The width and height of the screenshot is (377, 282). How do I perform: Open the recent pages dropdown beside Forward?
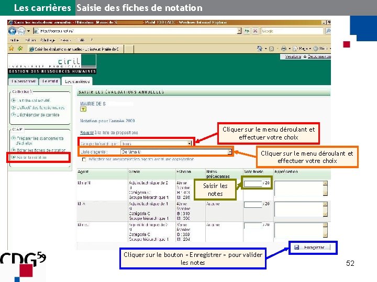pos(28,31)
